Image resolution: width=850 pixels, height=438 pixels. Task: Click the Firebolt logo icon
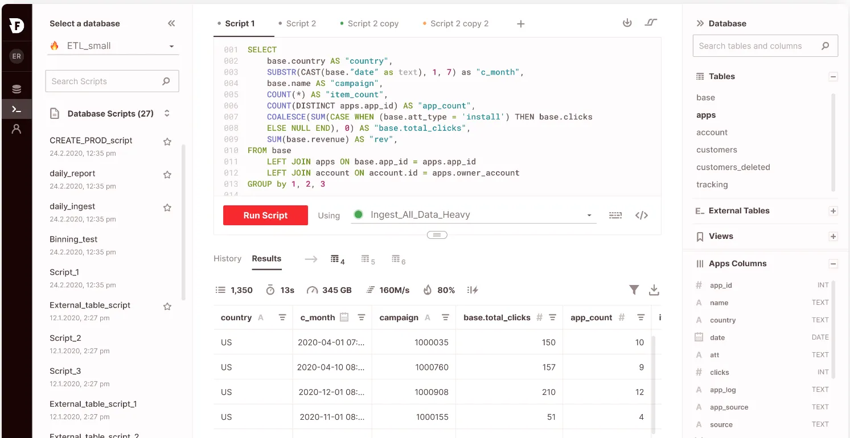17,25
